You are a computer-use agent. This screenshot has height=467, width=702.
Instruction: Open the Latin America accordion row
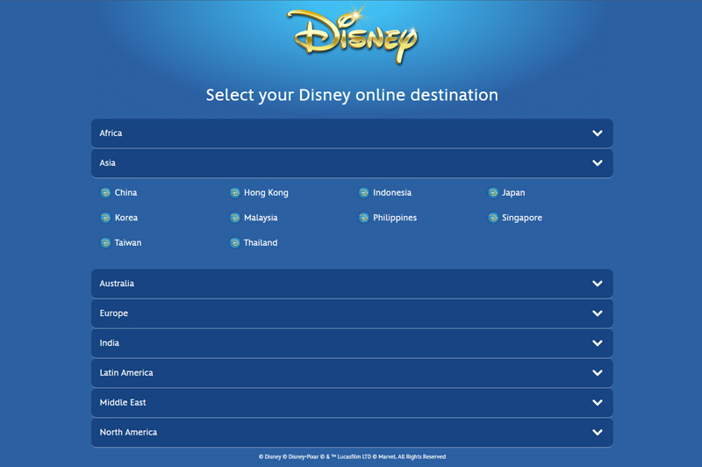pyautogui.click(x=351, y=373)
